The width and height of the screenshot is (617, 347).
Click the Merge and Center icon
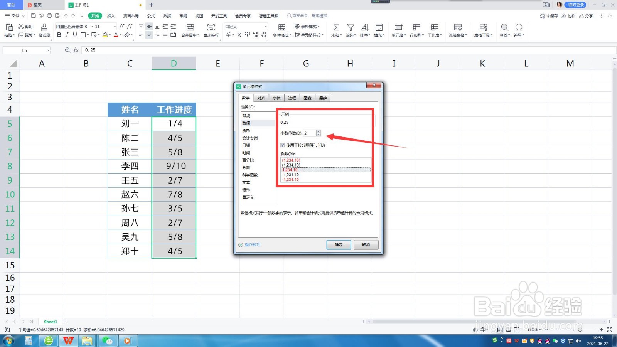coord(190,27)
